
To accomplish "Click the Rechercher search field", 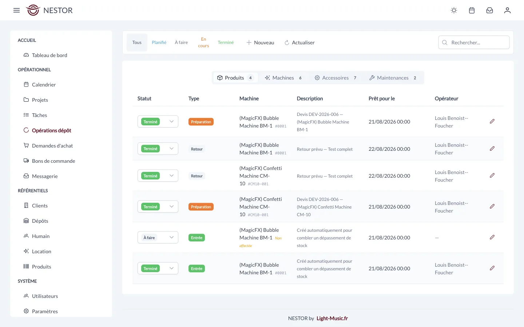I will 474,43.
